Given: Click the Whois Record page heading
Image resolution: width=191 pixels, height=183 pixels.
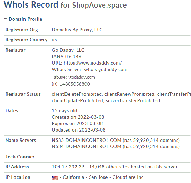Looking at the screenshot, I should (x=31, y=4).
